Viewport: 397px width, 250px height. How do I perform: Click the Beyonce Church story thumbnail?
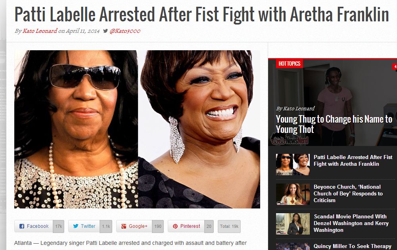[x=293, y=194]
